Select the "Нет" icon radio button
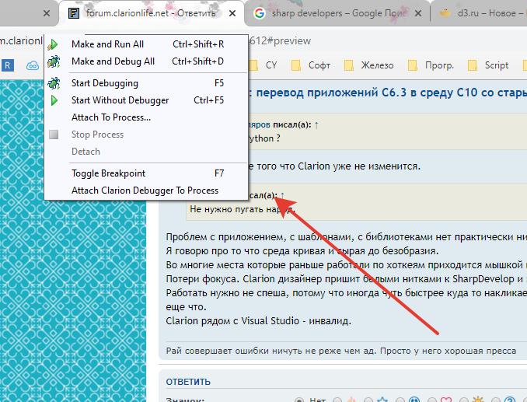The height and width of the screenshot is (402, 527). click(300, 400)
